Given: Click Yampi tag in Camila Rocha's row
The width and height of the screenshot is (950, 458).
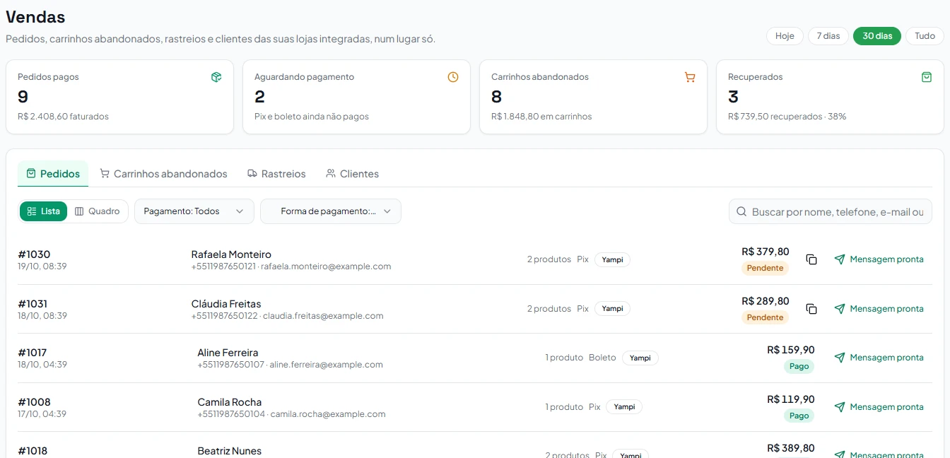Looking at the screenshot, I should pyautogui.click(x=624, y=407).
